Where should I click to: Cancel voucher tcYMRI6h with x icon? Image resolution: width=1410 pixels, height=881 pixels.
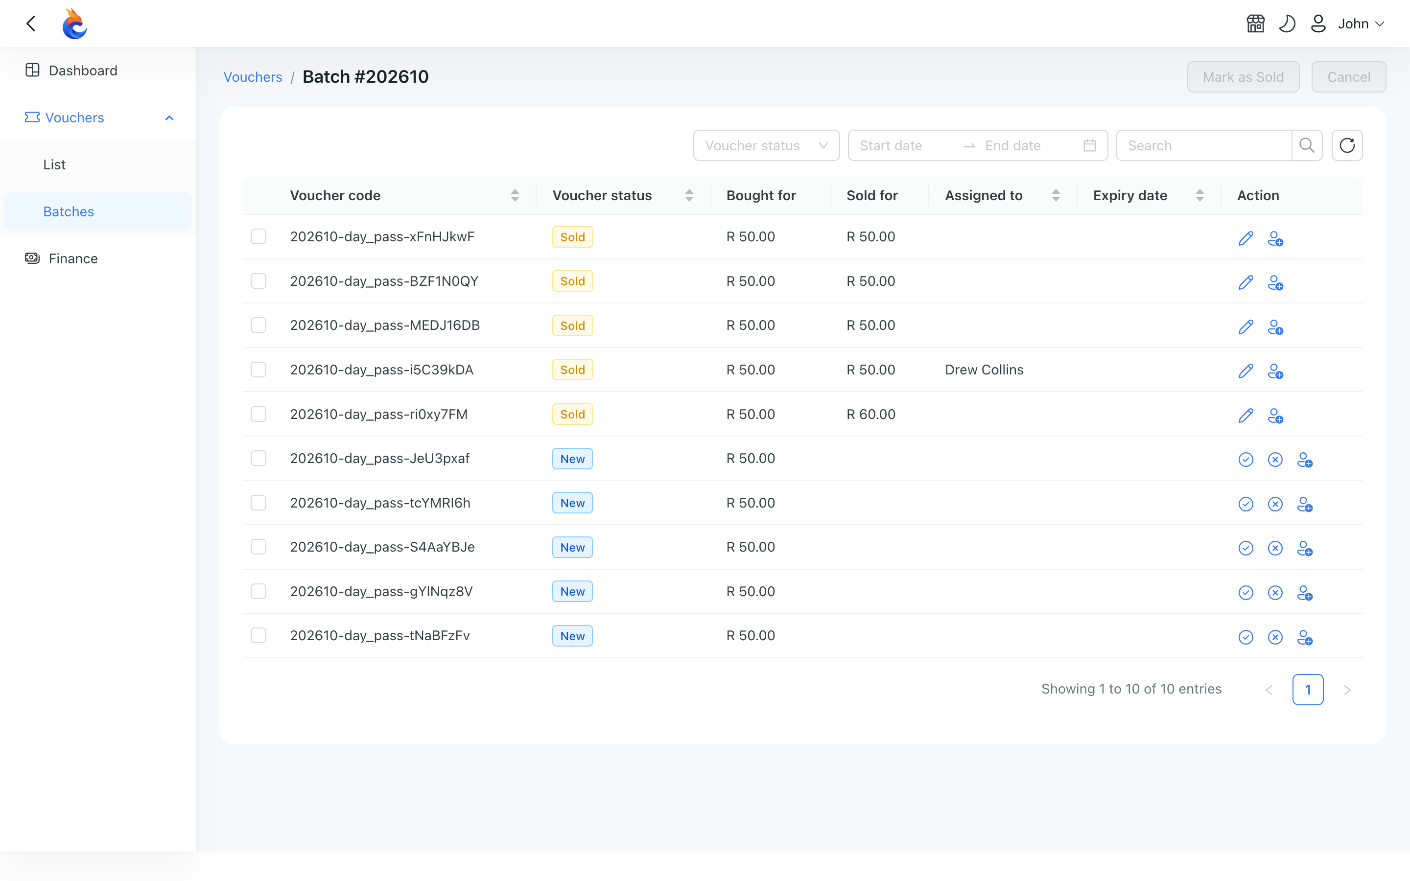click(x=1275, y=504)
